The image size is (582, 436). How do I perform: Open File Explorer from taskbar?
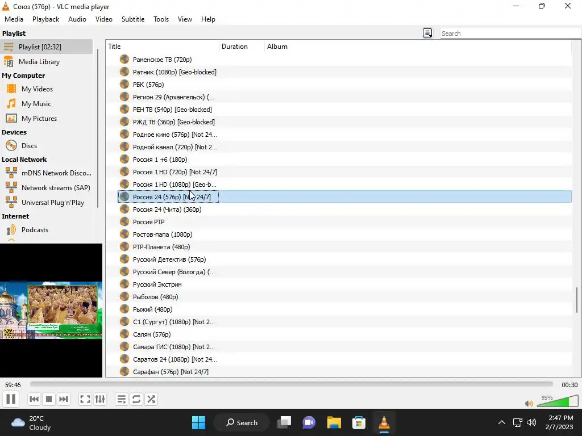click(x=334, y=422)
